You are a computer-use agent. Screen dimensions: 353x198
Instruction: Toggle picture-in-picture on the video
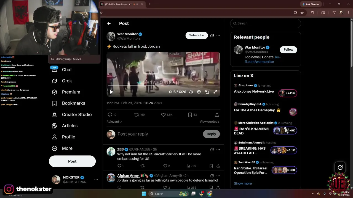point(207,92)
